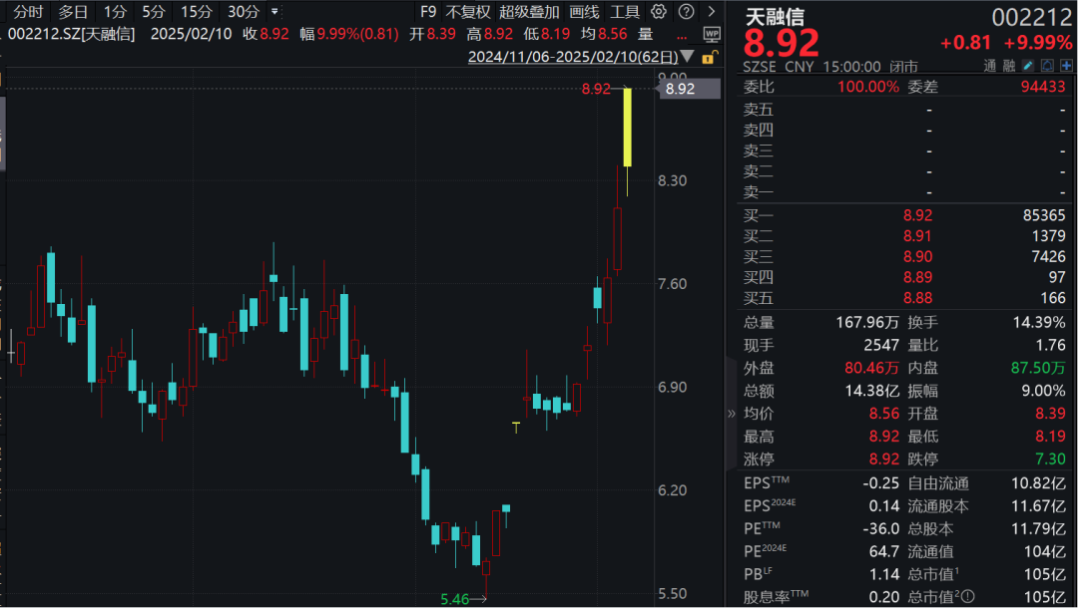
Task: Click the 总额 value 14.38亿
Action: point(871,391)
